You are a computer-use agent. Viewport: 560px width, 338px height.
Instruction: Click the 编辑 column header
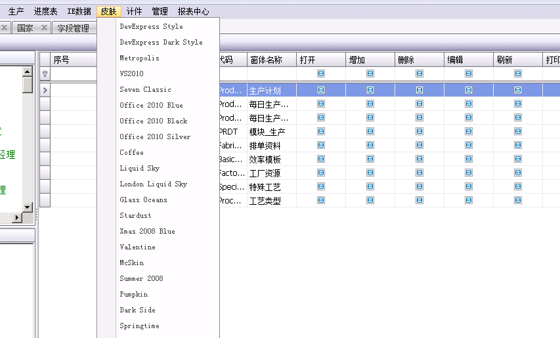point(469,60)
